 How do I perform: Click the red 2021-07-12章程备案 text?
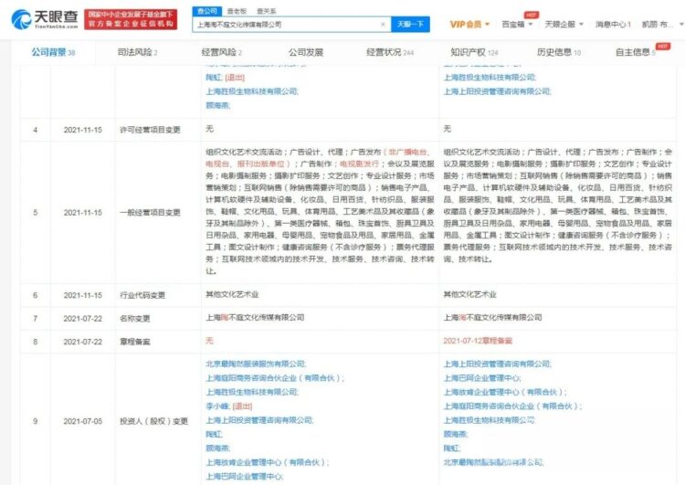tap(478, 341)
